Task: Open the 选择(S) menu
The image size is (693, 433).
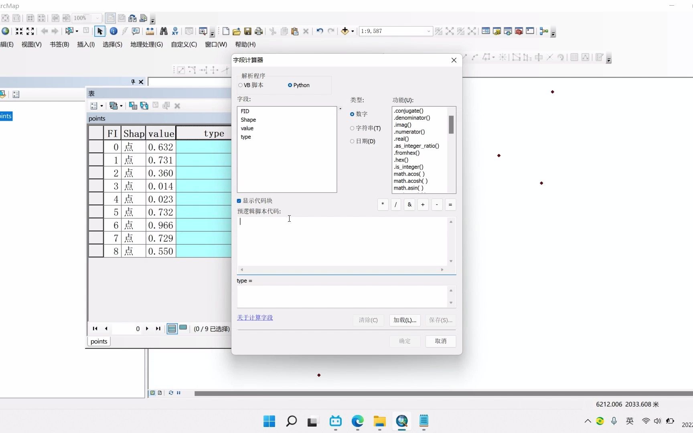Action: 112,45
